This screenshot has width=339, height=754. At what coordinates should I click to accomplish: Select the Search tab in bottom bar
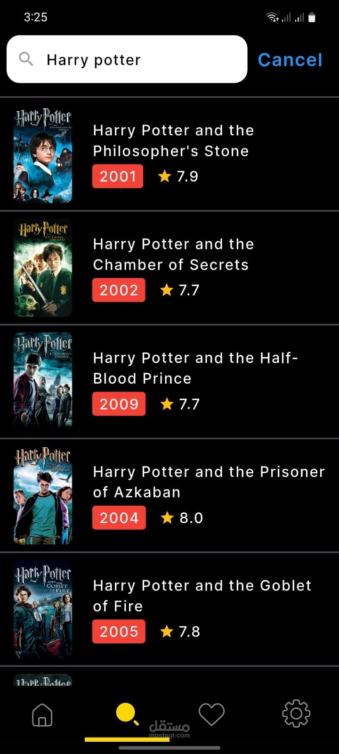[127, 713]
